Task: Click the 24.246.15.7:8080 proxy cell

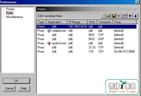Action: (124, 51)
